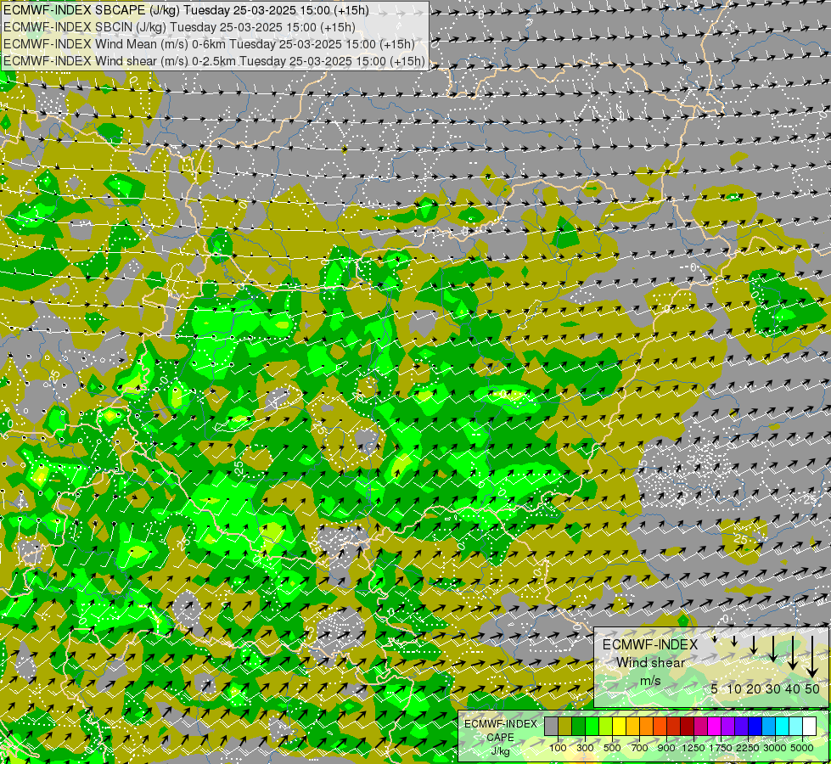Click the '2250' CAPE legend label
This screenshot has height=764, width=831.
pos(749,749)
